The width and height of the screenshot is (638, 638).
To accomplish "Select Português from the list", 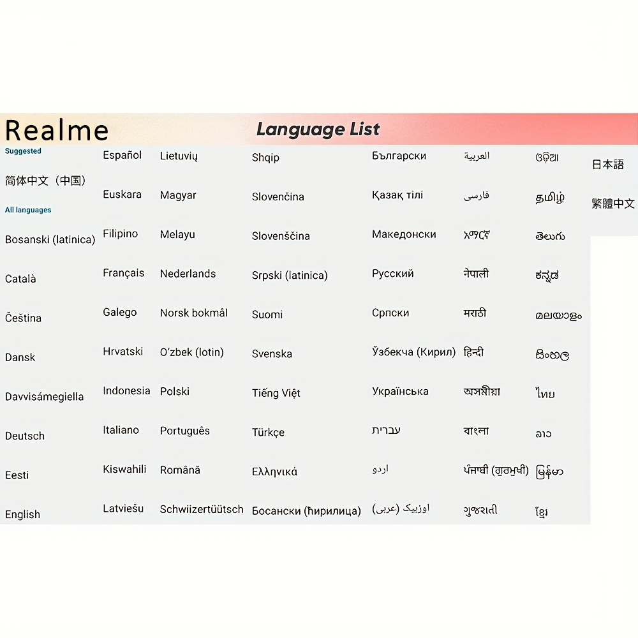I will (x=184, y=431).
